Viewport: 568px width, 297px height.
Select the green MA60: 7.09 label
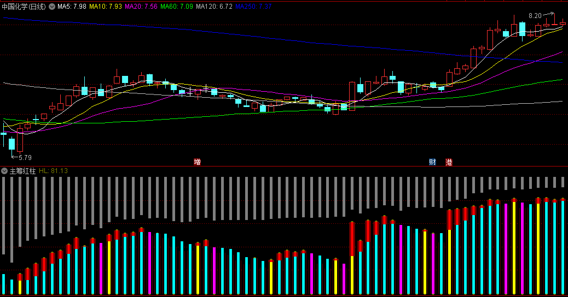pyautogui.click(x=177, y=7)
